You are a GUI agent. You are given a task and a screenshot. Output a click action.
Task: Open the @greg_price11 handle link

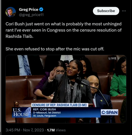point(31,15)
